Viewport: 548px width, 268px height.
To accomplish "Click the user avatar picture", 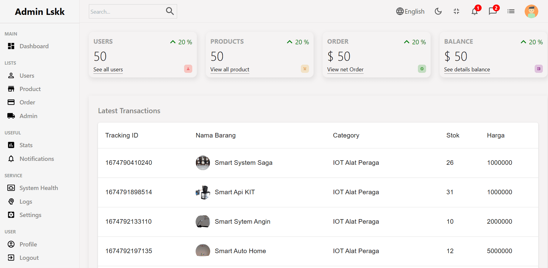I will tap(531, 12).
